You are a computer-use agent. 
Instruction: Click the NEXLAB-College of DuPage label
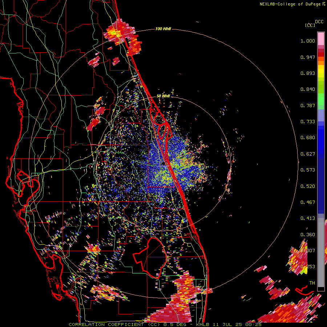click(x=291, y=4)
